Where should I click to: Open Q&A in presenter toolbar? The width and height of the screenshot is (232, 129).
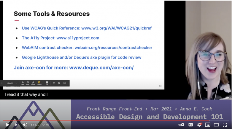23,83
